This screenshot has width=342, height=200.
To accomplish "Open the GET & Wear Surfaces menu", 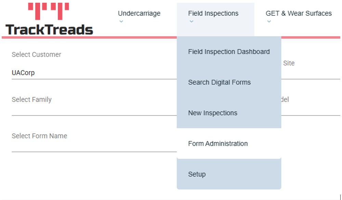I will click(298, 14).
